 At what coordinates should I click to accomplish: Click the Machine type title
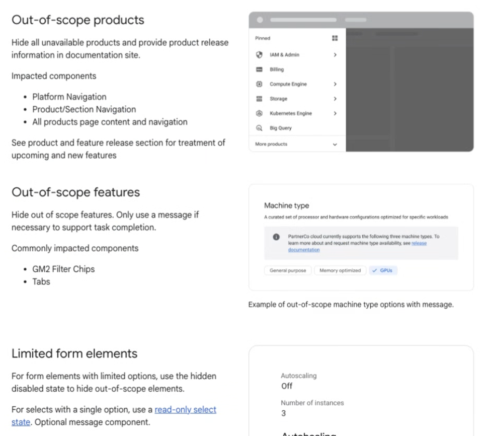pyautogui.click(x=287, y=205)
